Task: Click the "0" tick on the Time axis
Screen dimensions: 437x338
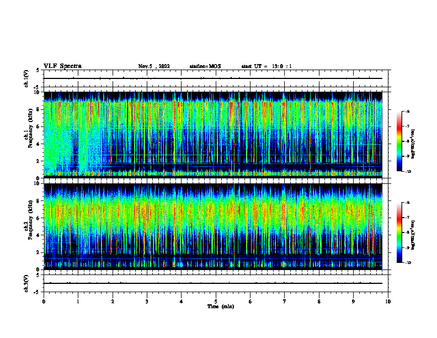Action: [x=44, y=302]
